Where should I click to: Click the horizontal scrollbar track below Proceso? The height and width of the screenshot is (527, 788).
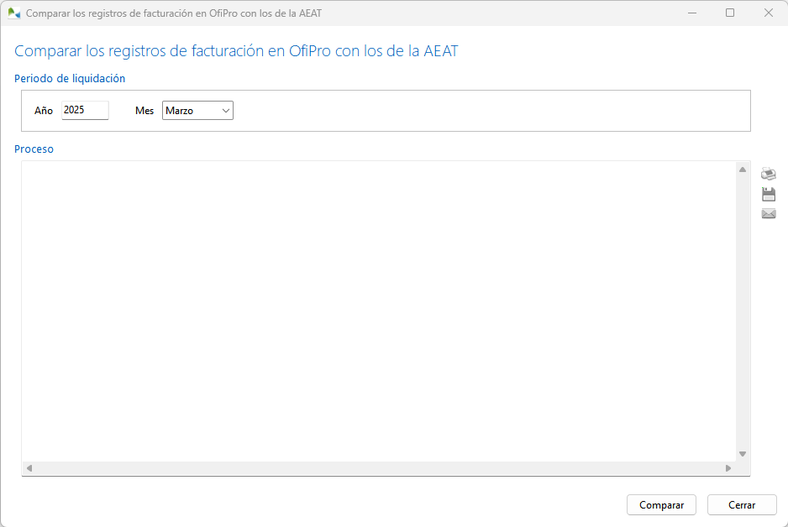coord(378,467)
